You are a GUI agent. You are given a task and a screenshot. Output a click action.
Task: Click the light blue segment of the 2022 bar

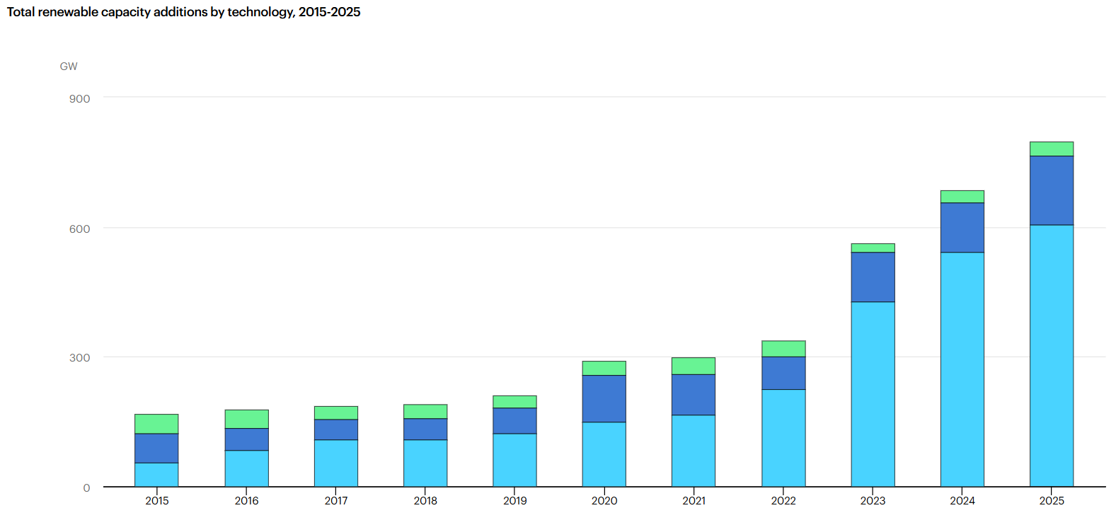pos(783,438)
